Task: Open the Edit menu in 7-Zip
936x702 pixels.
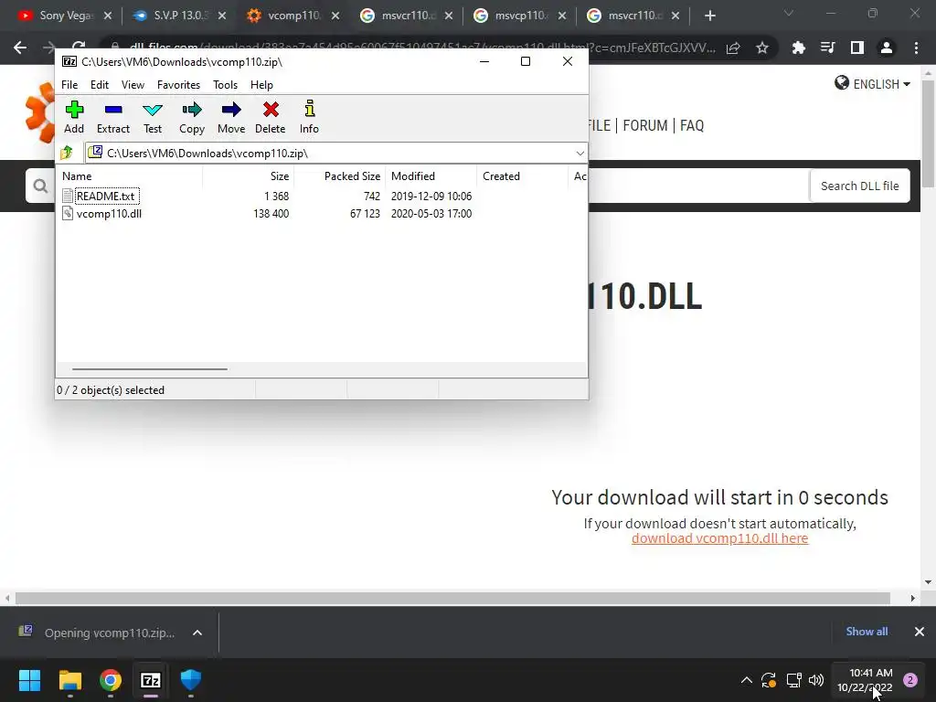Action: coord(99,85)
